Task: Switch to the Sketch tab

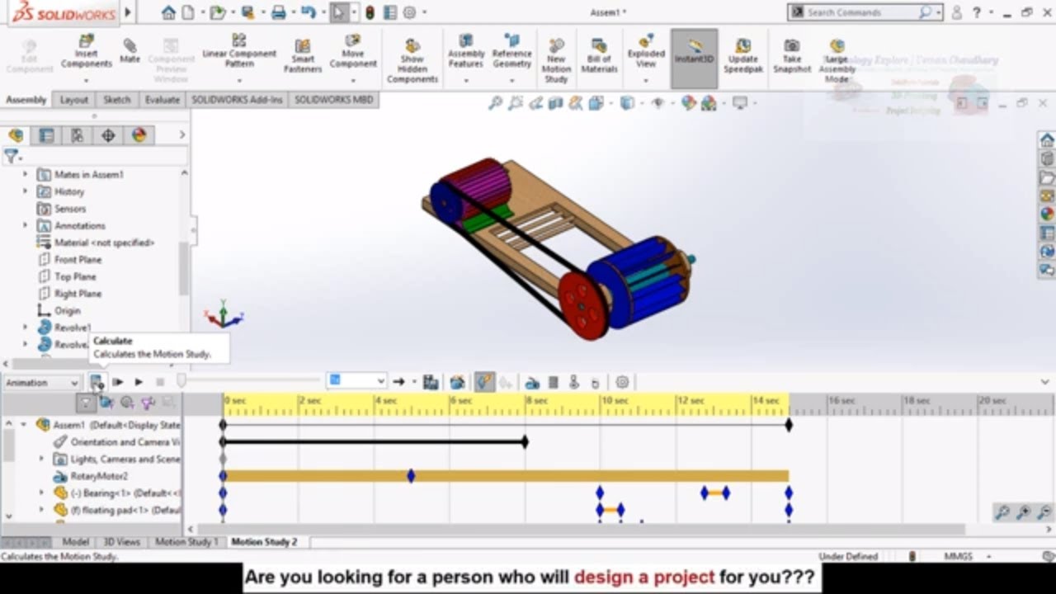Action: (x=116, y=100)
